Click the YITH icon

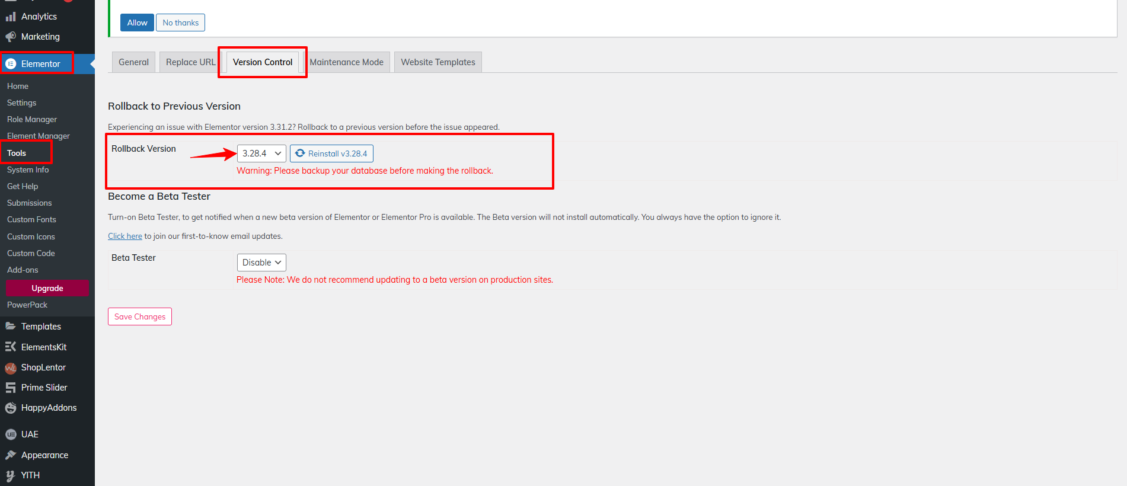(x=11, y=475)
